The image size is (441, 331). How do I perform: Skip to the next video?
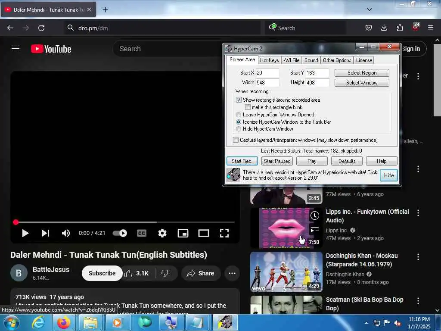[x=46, y=233]
